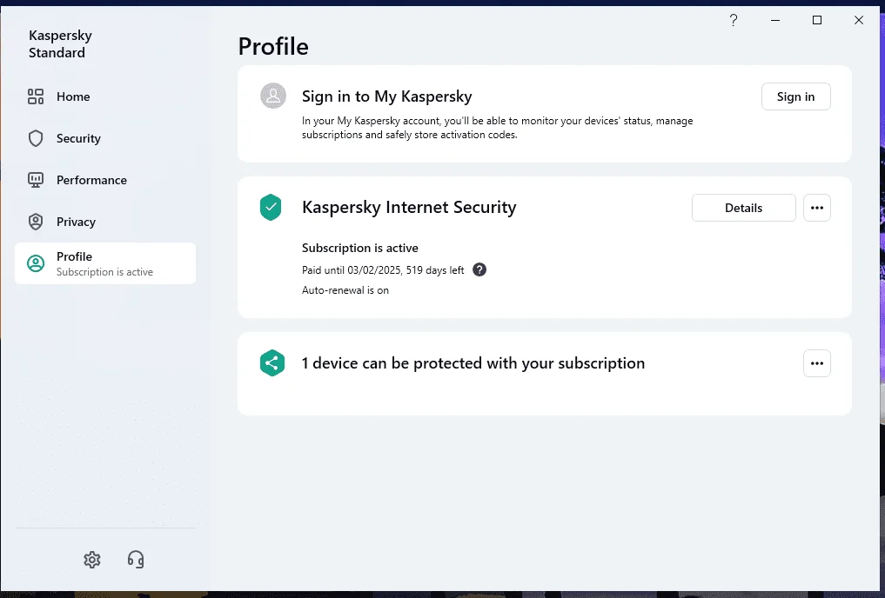Viewport: 885px width, 598px height.
Task: Open the support headset icon
Action: (x=136, y=559)
